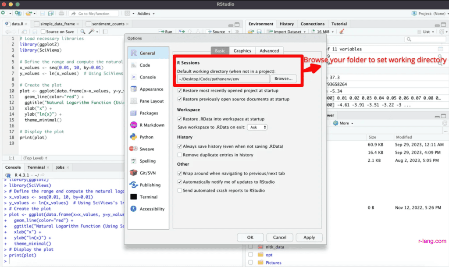
Task: Click the workspace panes grid icon in toolbar
Action: point(128,13)
